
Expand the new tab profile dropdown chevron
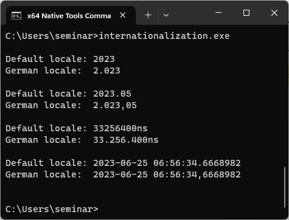[166, 15]
